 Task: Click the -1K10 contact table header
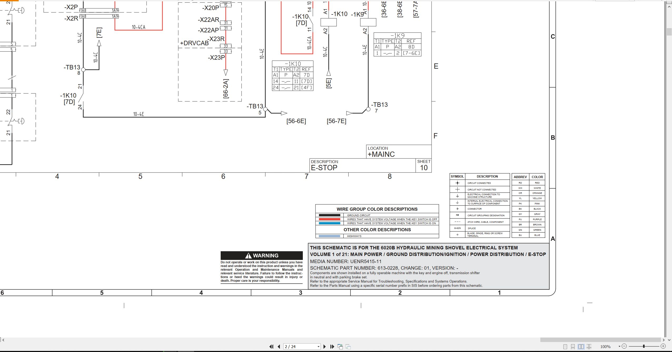coord(293,64)
